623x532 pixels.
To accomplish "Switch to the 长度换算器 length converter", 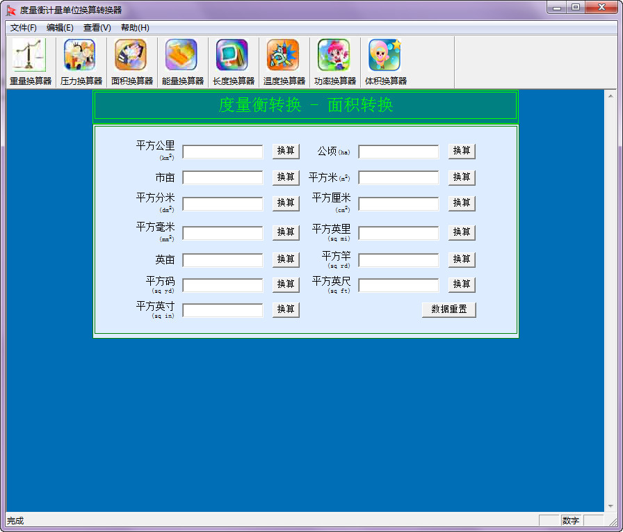I will 232,61.
